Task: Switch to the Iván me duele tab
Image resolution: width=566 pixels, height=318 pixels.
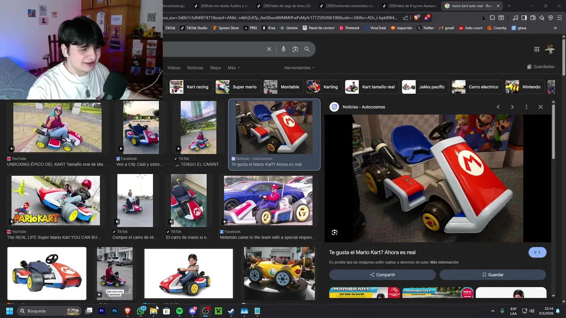Action: (x=221, y=6)
